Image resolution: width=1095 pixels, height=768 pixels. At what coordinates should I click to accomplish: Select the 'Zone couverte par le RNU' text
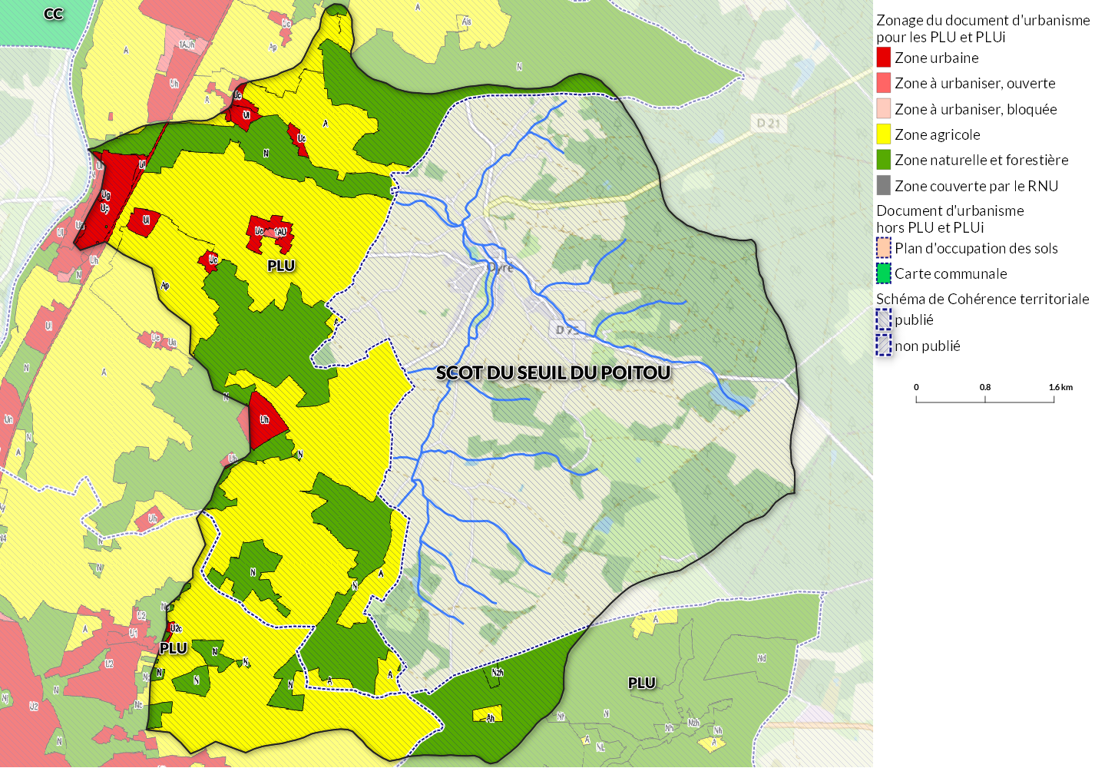click(x=977, y=186)
